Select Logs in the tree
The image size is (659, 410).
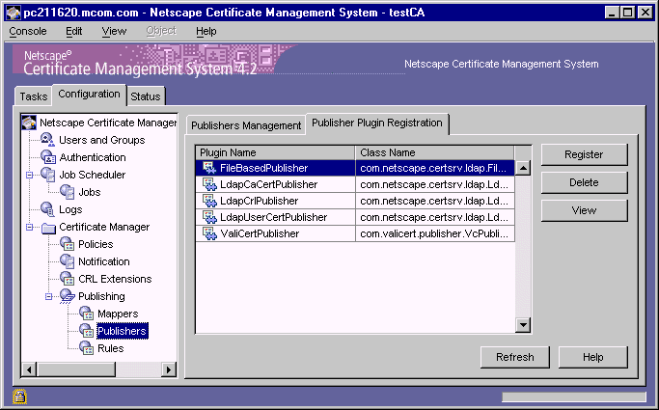[x=70, y=209]
